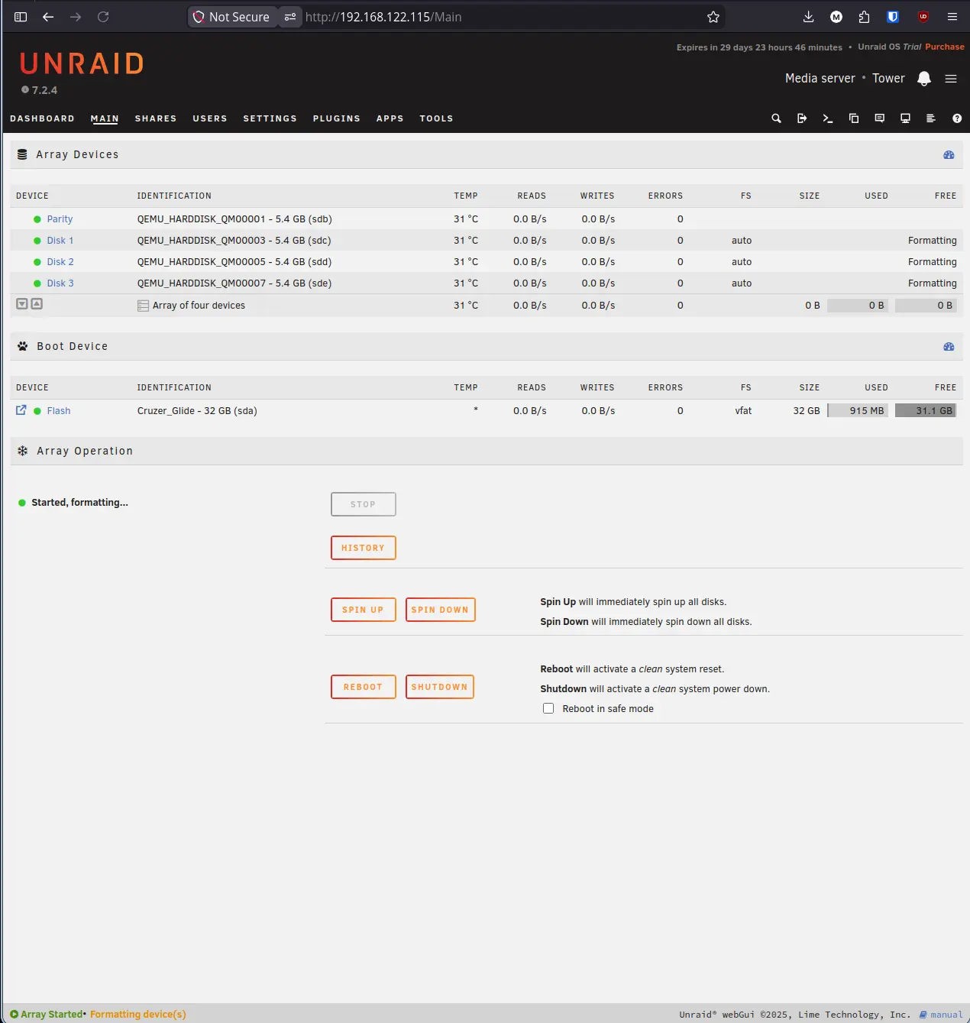
Task: Click the Array Operation snowflake icon
Action: tap(22, 451)
